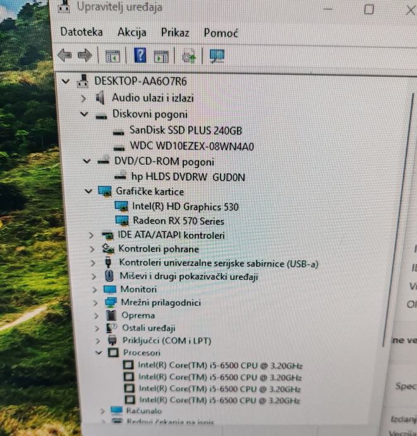Viewport: 417px width, 436px height.
Task: Click the Back arrow toolbar icon
Action: [65, 55]
